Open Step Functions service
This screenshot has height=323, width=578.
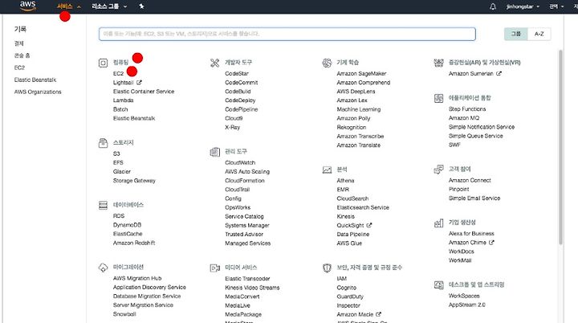(x=467, y=109)
